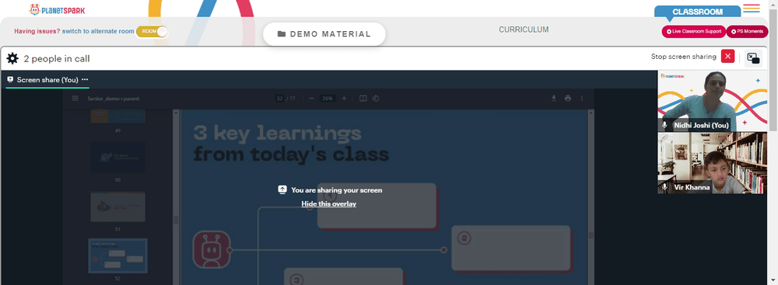This screenshot has width=778, height=285.
Task: Click the '2 people in call' text
Action: click(57, 59)
